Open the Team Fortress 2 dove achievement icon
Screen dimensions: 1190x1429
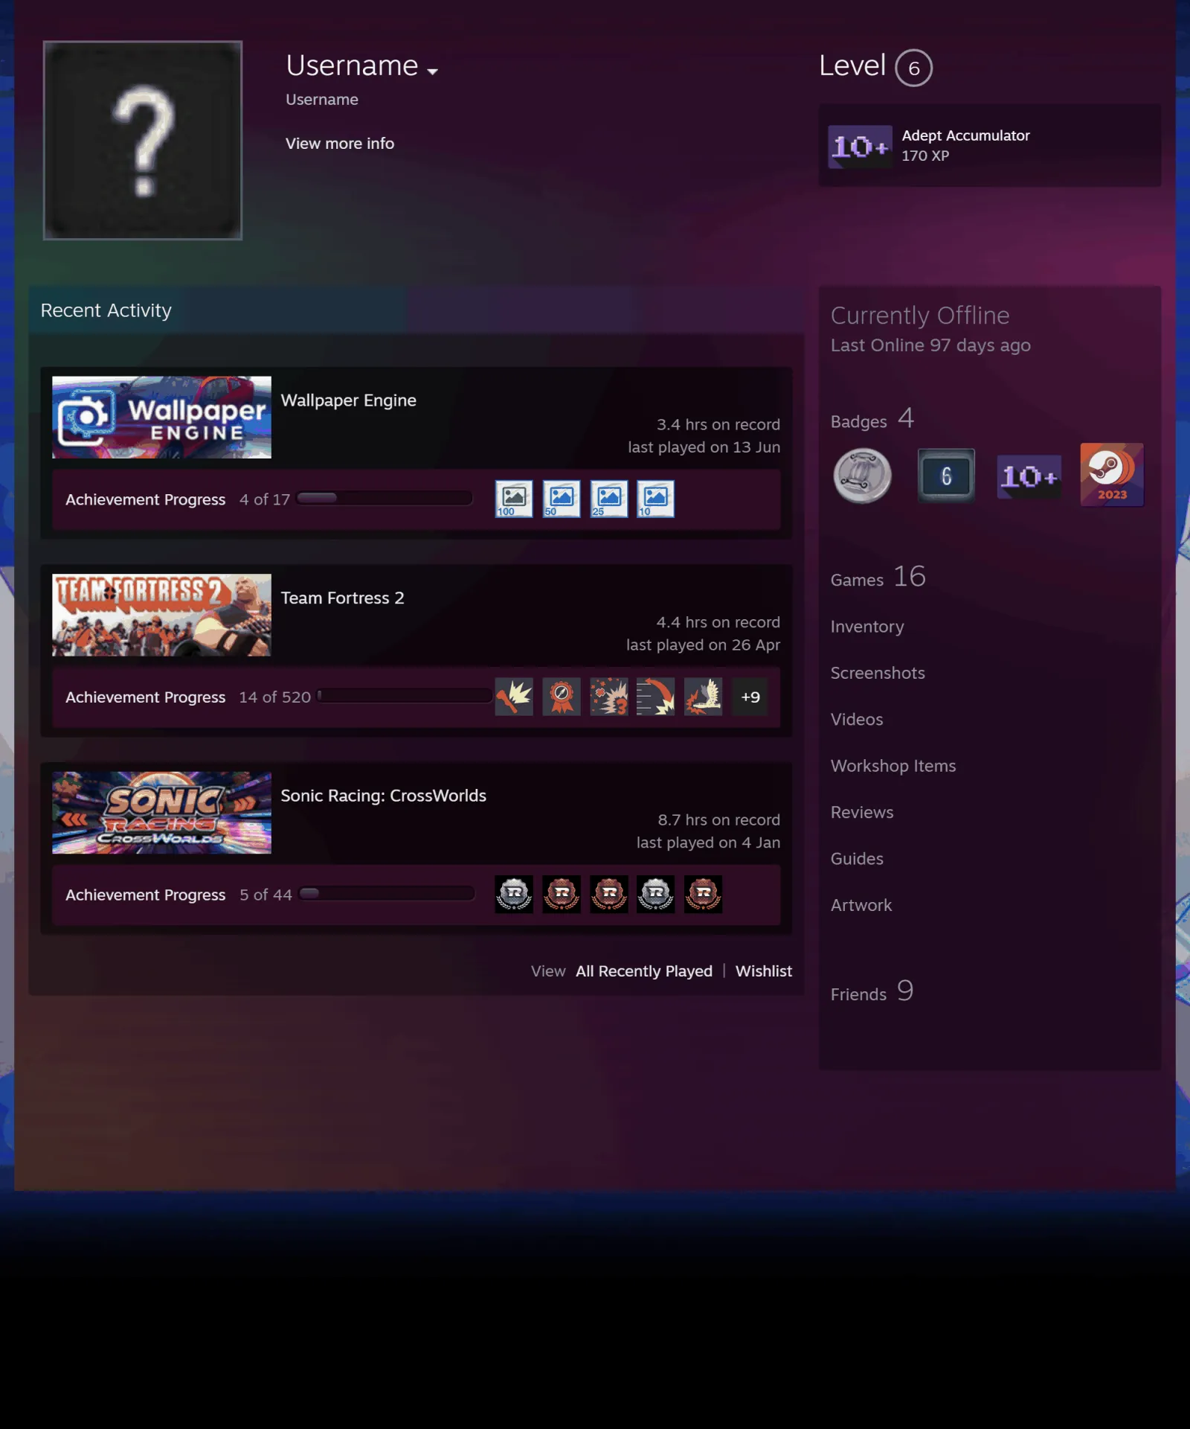(x=704, y=697)
